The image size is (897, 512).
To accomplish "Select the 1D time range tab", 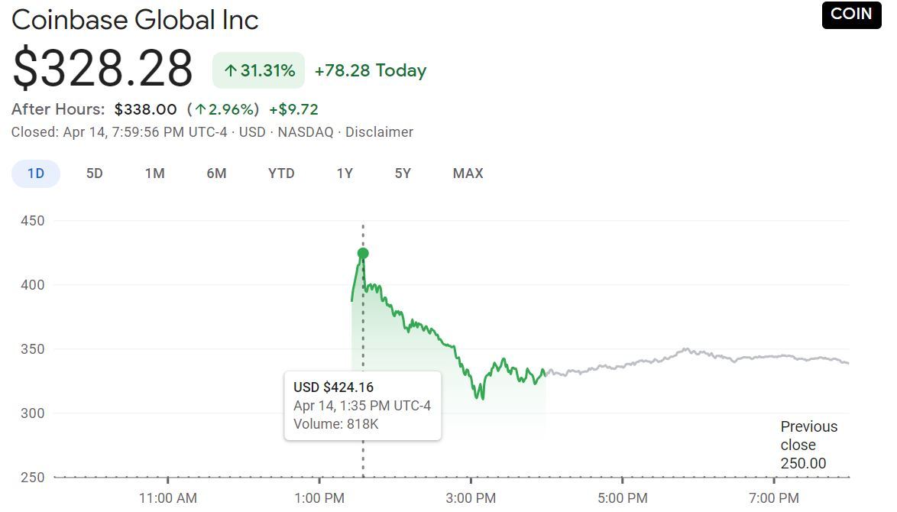I will click(34, 173).
